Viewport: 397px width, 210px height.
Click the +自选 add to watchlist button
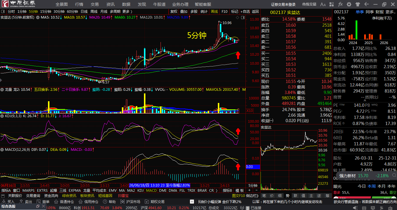point(245,12)
